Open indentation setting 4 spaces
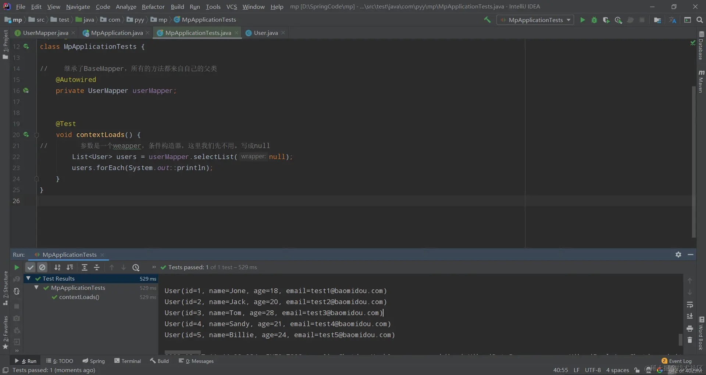The height and width of the screenshot is (375, 706). pyautogui.click(x=618, y=370)
